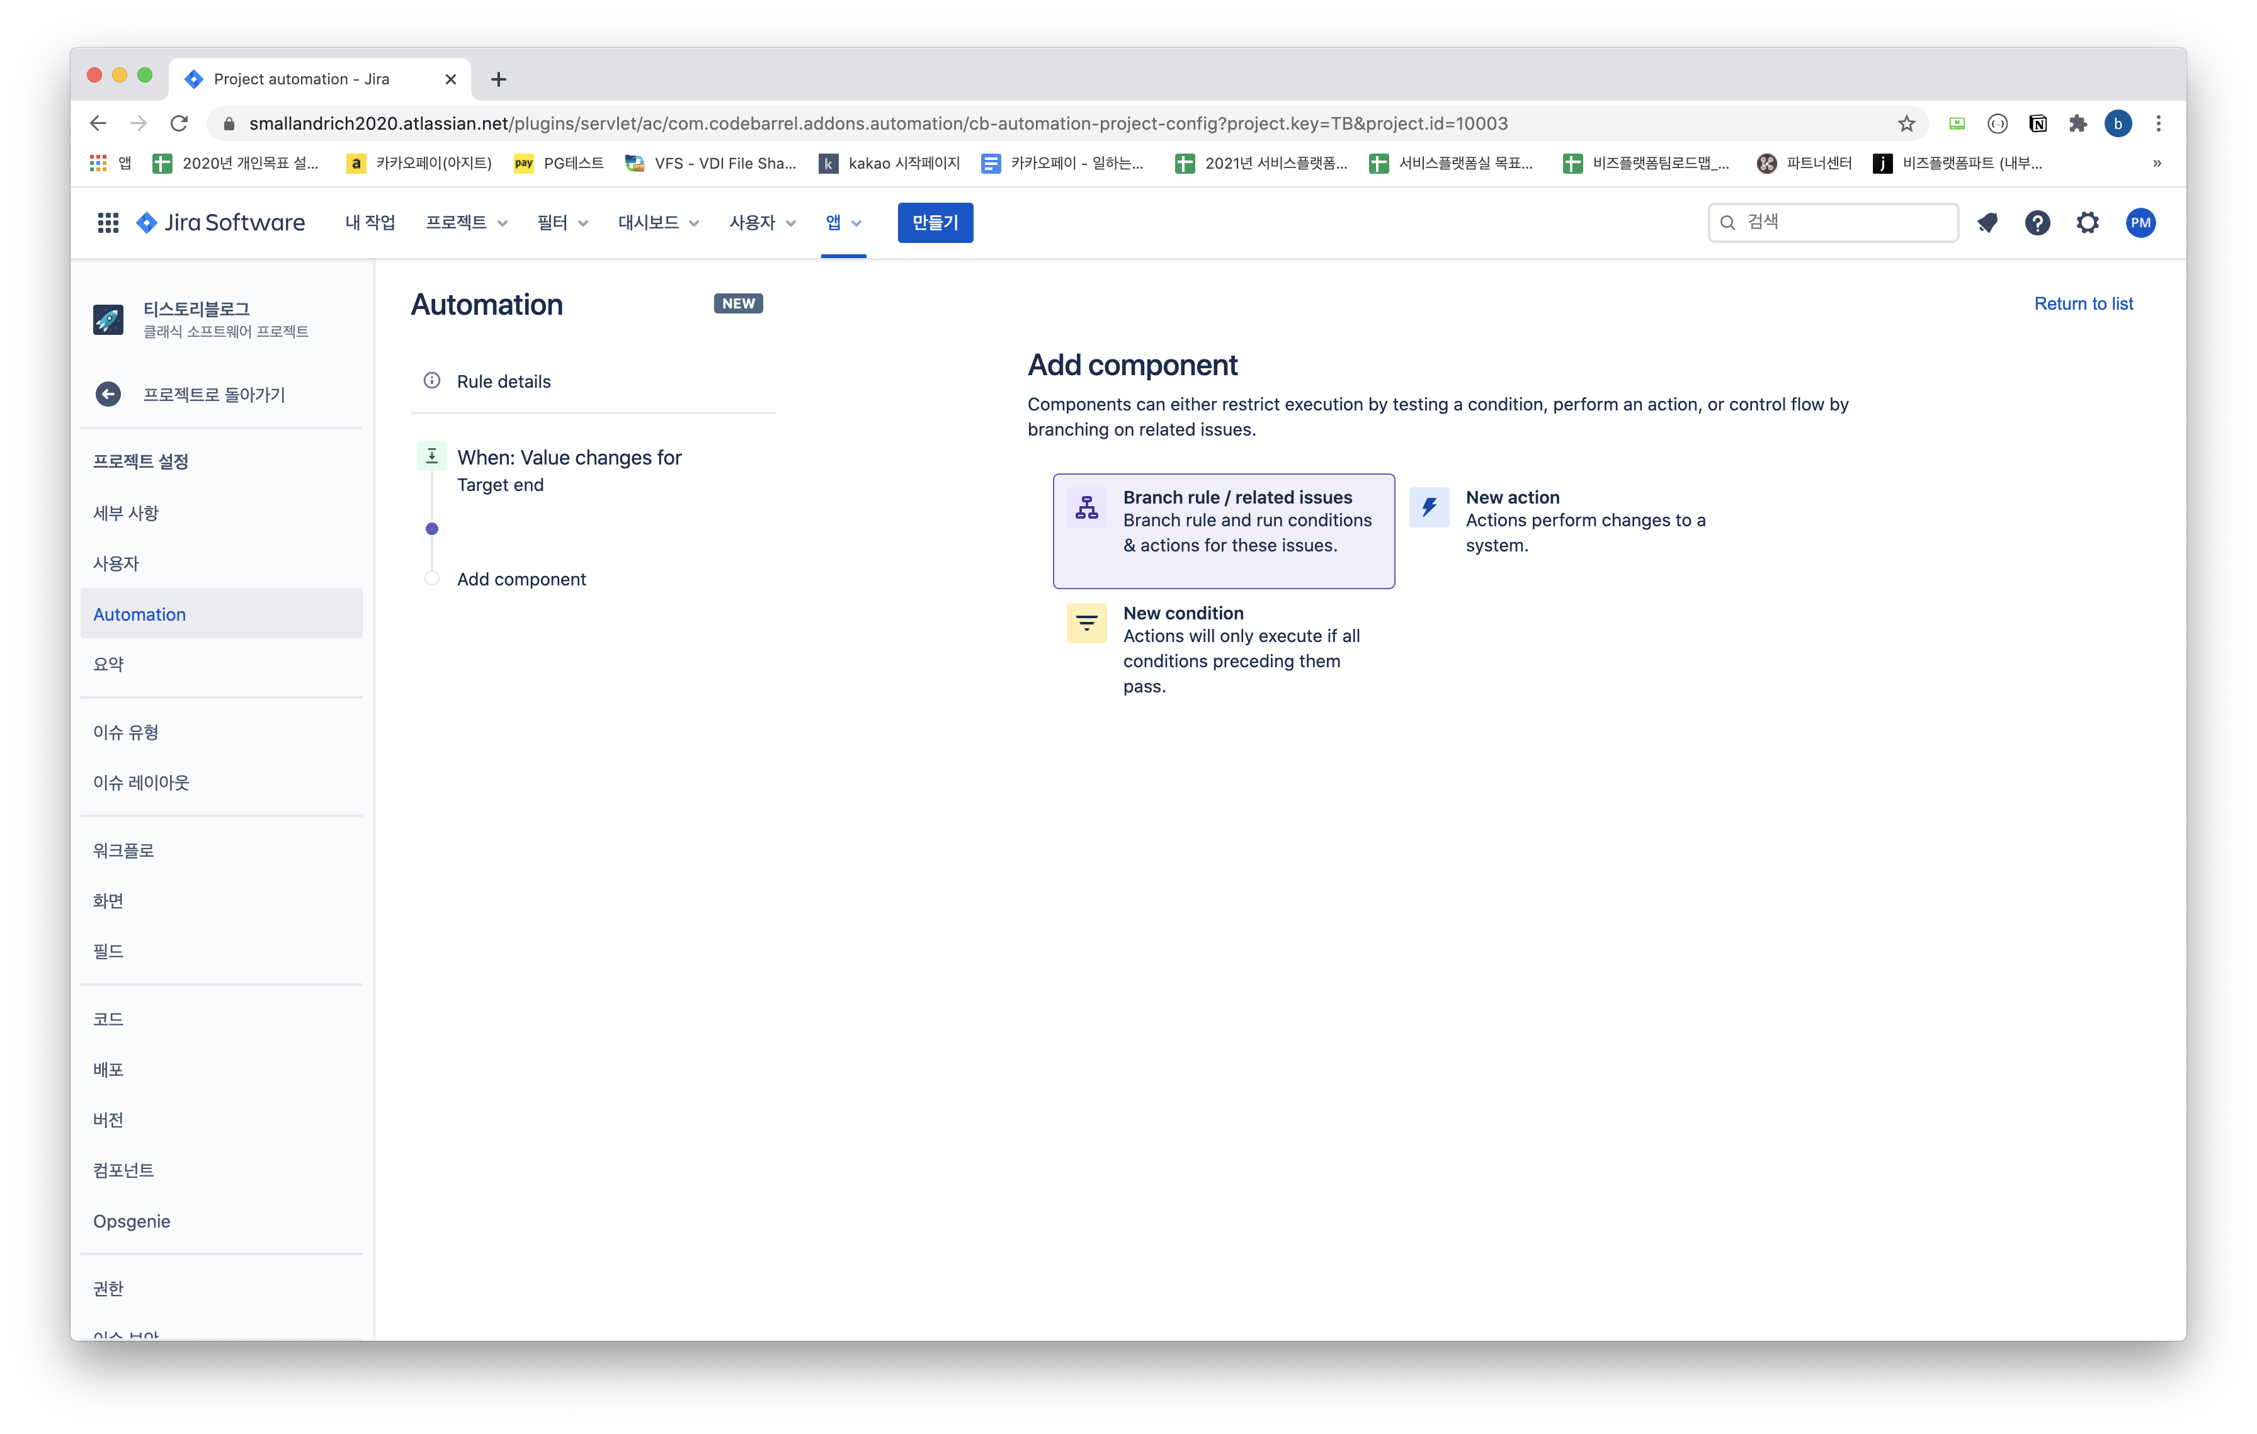Screen dimensions: 2257x1434
Task: Open the 내 작업 menu item
Action: pos(370,223)
